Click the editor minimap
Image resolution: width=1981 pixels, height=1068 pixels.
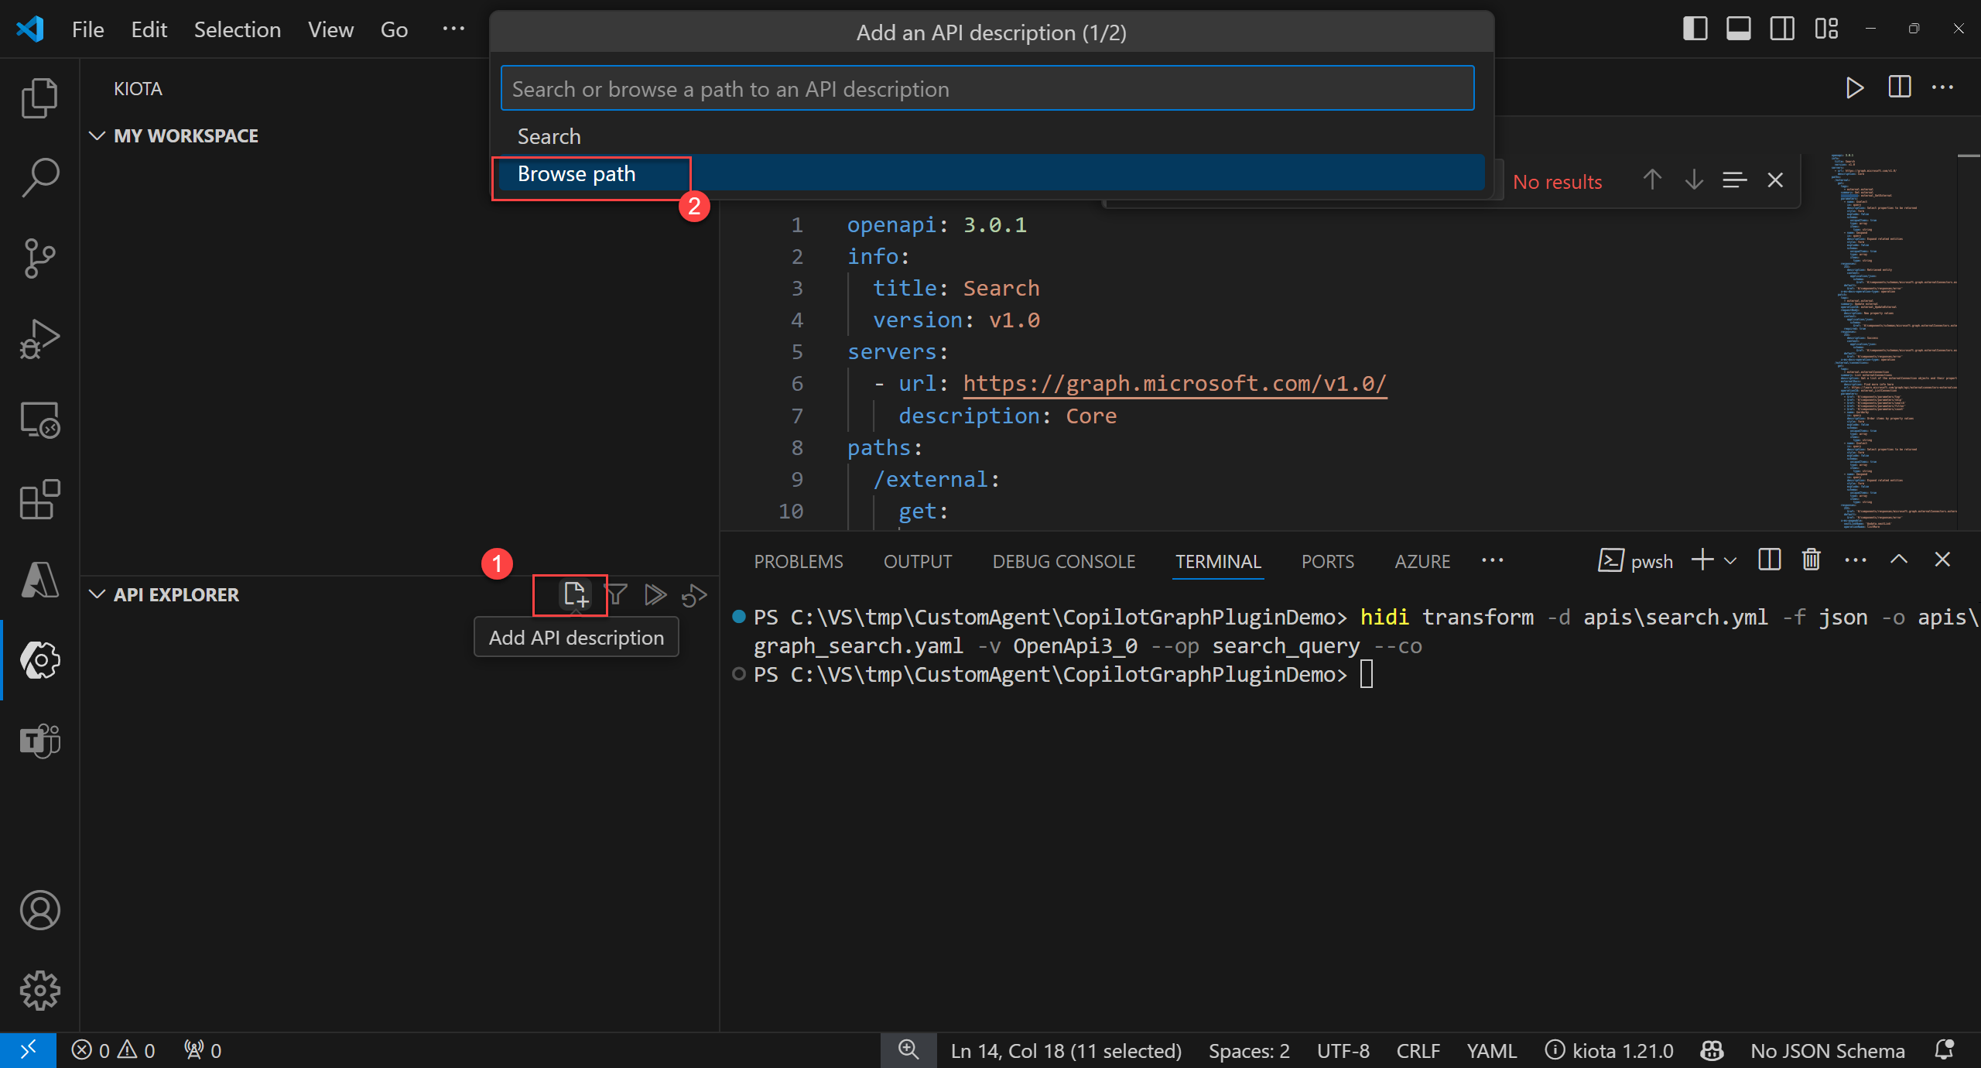[1894, 341]
